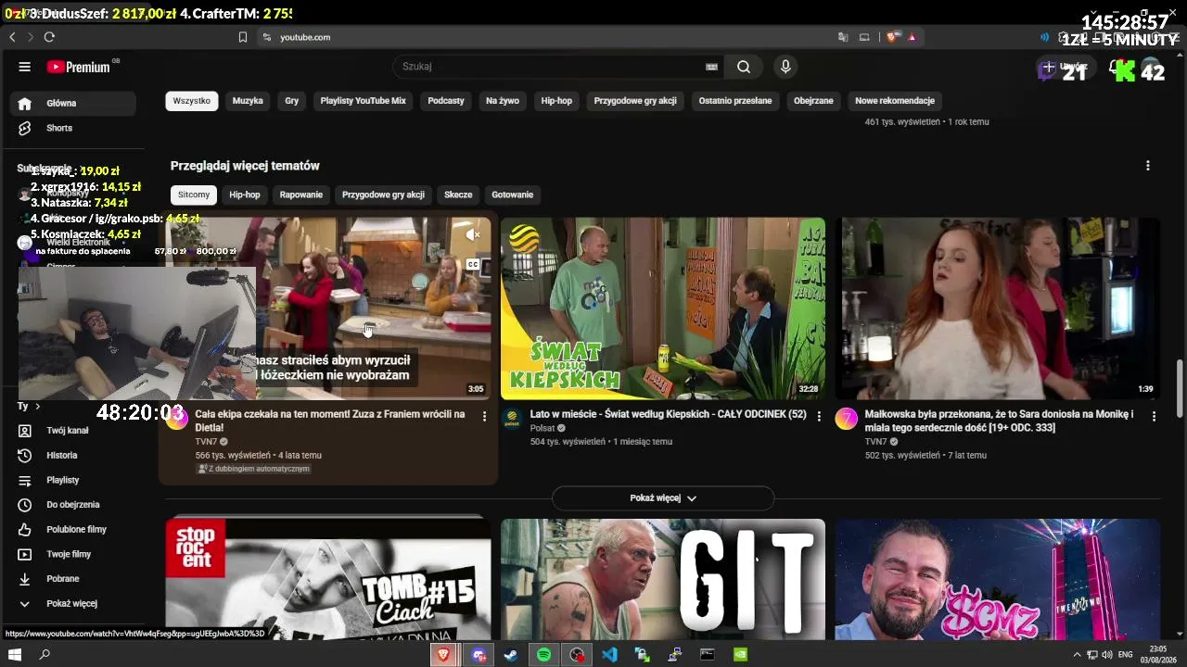Choose the Gotowanie topic chip
This screenshot has width=1187, height=667.
pos(513,195)
